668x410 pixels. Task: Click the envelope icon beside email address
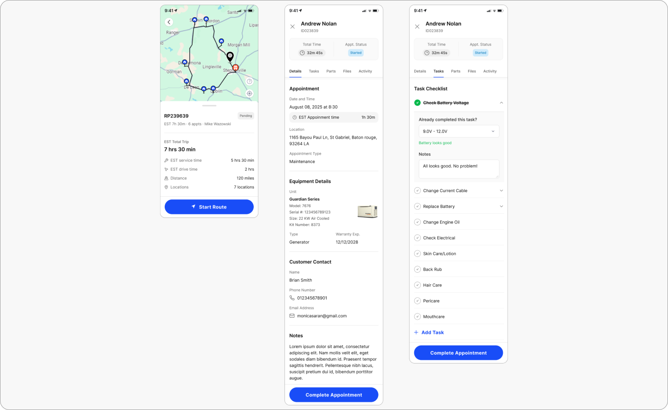(x=292, y=316)
